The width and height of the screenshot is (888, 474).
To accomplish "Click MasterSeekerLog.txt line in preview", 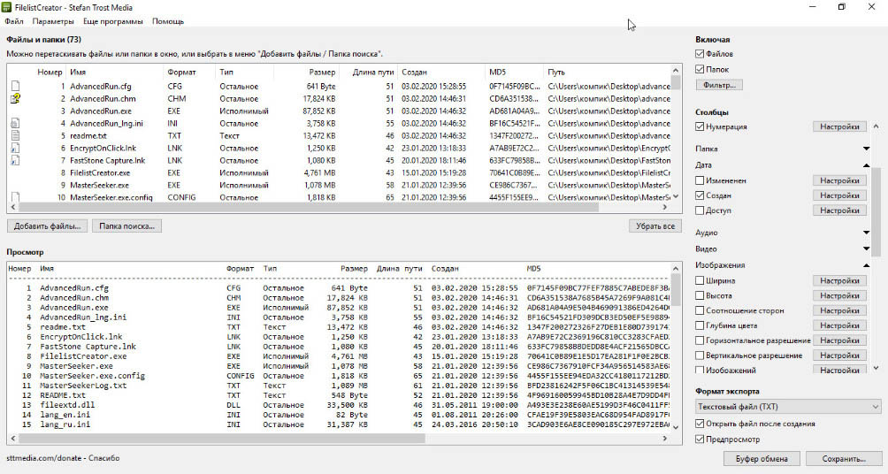I will 83,386.
